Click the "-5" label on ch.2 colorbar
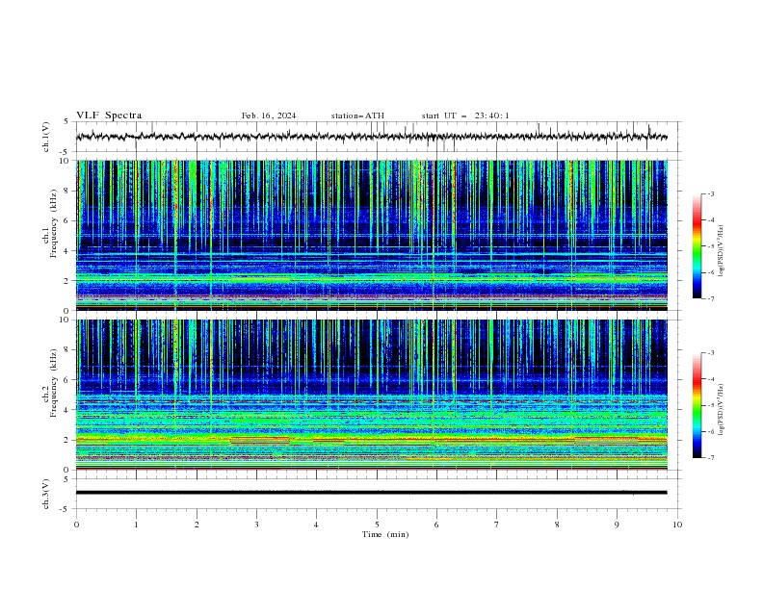This screenshot has width=763, height=589. [711, 405]
